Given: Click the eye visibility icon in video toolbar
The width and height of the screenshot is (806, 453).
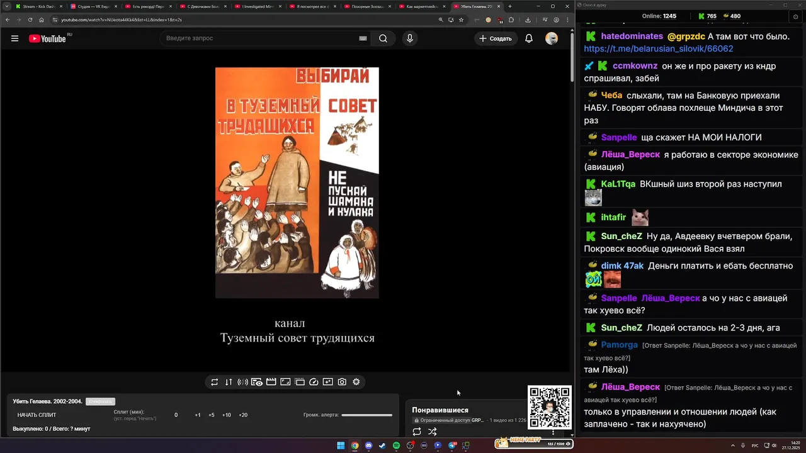Looking at the screenshot, I should 257,382.
